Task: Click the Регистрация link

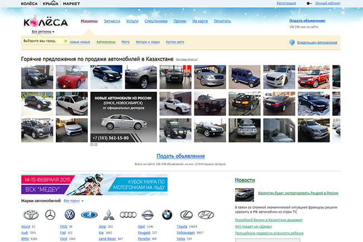Action: [x=286, y=3]
